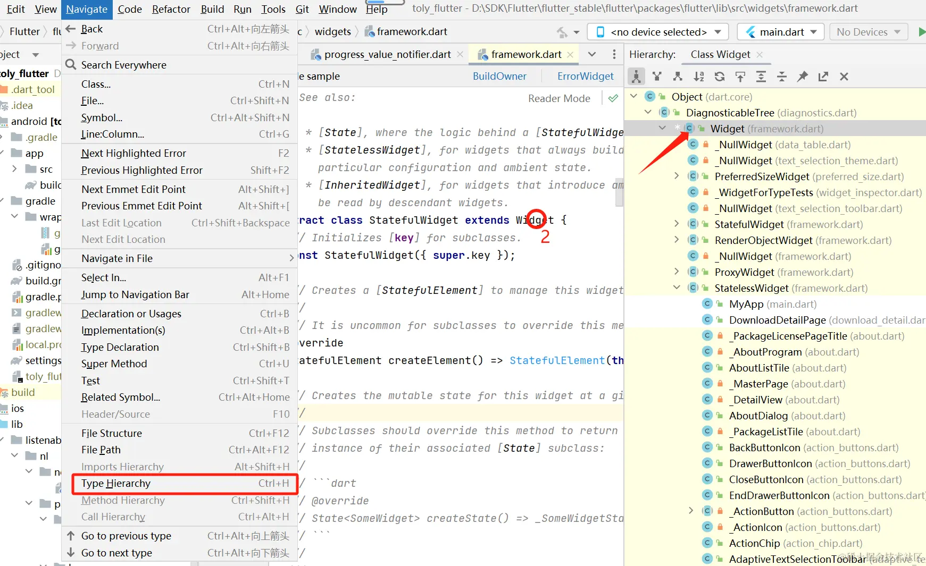Viewport: 926px width, 566px height.
Task: Click the editor tabs more options icon
Action: point(614,54)
